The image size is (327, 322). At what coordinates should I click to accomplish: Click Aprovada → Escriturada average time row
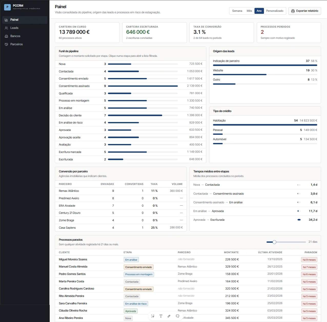[x=255, y=220]
